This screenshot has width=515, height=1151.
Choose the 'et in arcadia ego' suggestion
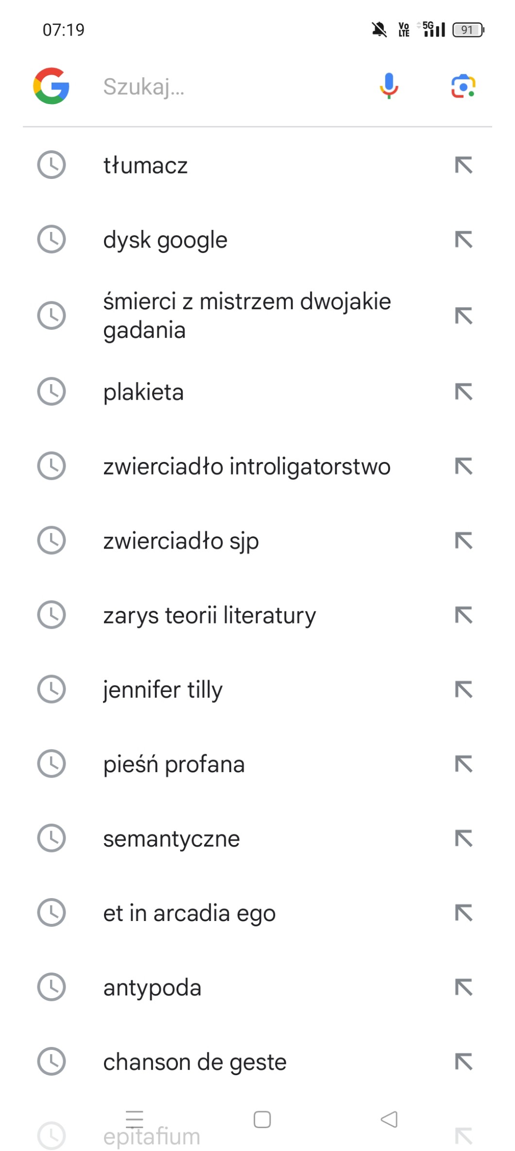189,913
